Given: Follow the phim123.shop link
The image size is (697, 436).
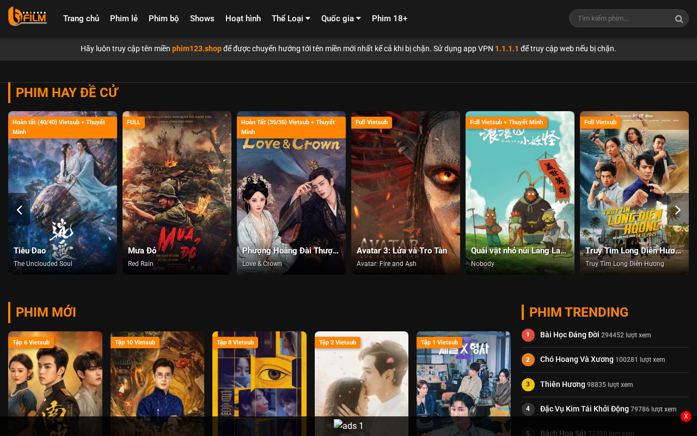Looking at the screenshot, I should click(x=197, y=49).
